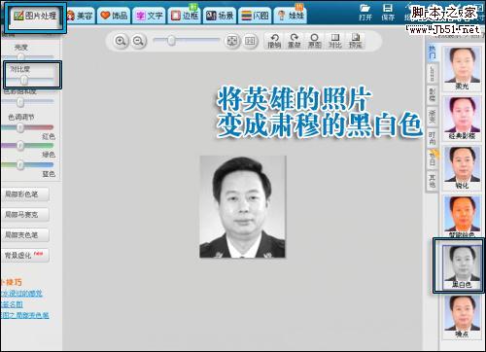The image size is (486, 352).
Task: Click the 对比度 contrast slider handle
Action: [24, 80]
